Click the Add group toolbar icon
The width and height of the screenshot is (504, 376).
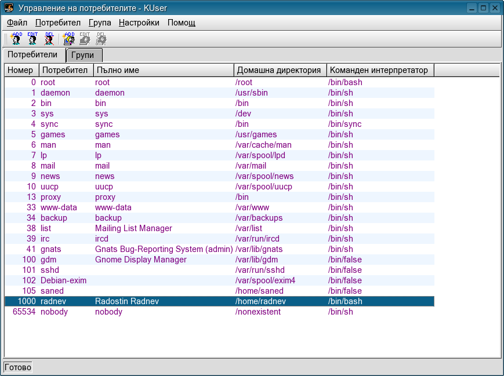(x=68, y=39)
